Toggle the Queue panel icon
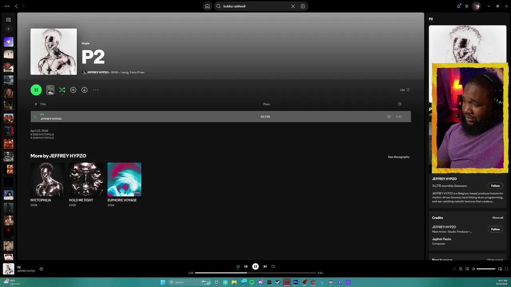This screenshot has width=511, height=287. coord(460,269)
